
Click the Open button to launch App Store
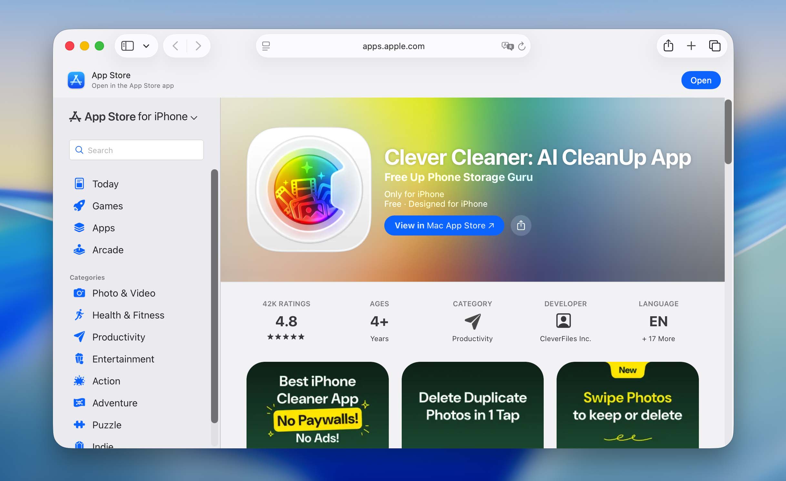coord(700,80)
